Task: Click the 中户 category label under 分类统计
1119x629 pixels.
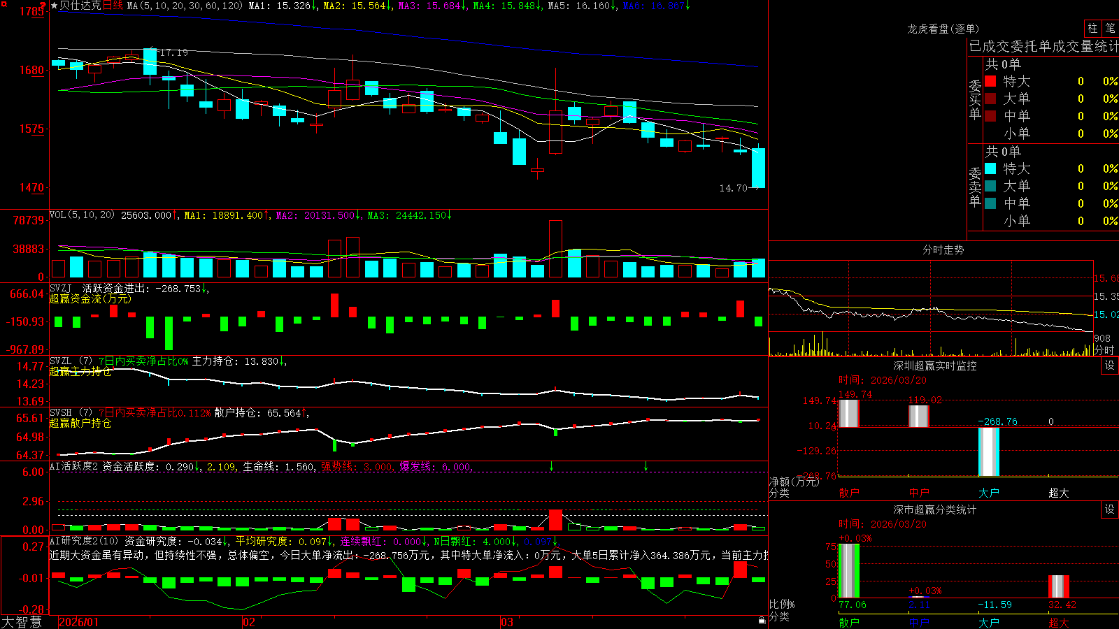Action: pyautogui.click(x=919, y=623)
